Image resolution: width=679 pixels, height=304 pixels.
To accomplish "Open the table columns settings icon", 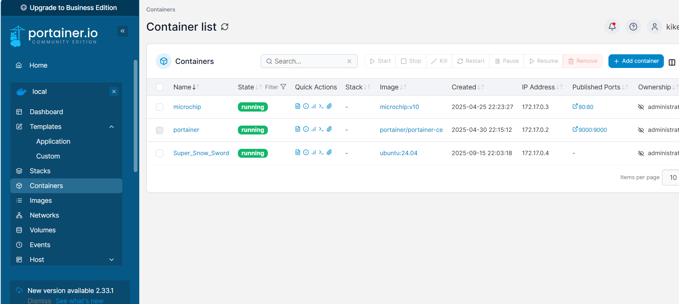I will [x=672, y=62].
